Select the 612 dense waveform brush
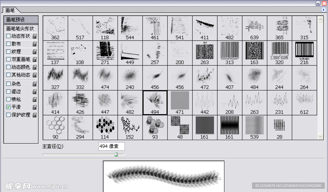Image resolution: width=328 pixels, height=192 pixels. 304,103
